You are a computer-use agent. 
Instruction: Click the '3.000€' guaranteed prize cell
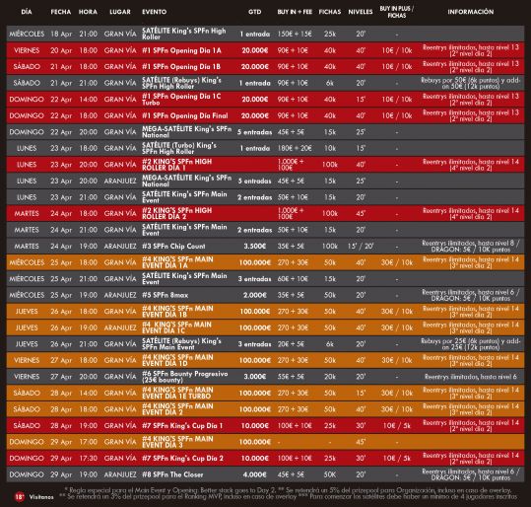(x=254, y=377)
